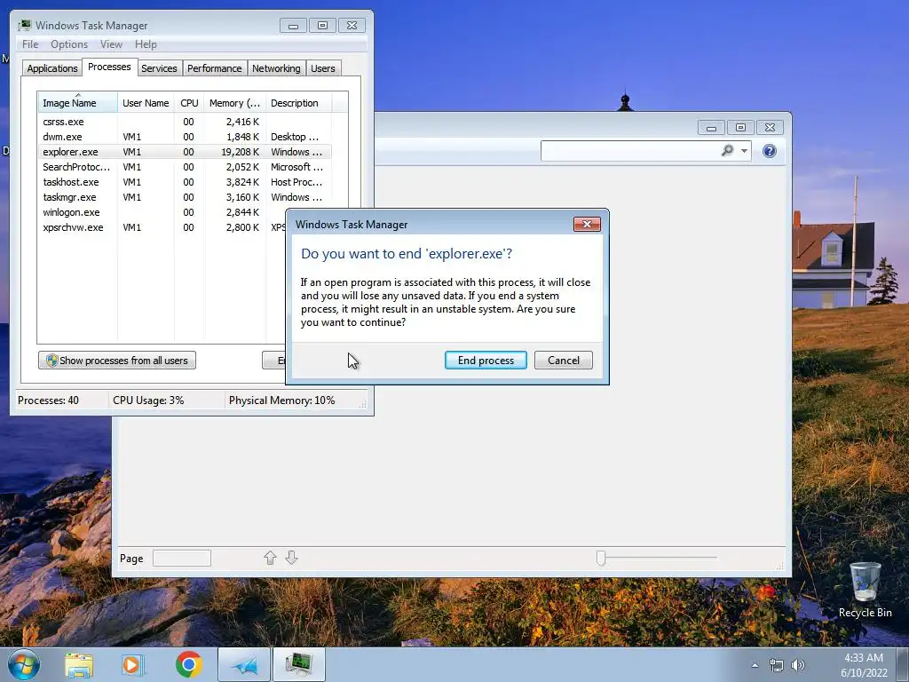The width and height of the screenshot is (909, 682).
Task: Switch to the Users tab
Action: 323,68
